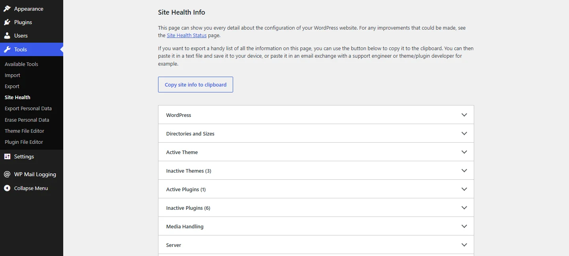This screenshot has width=569, height=256.
Task: Click Directories and Sizes title text
Action: tap(190, 134)
